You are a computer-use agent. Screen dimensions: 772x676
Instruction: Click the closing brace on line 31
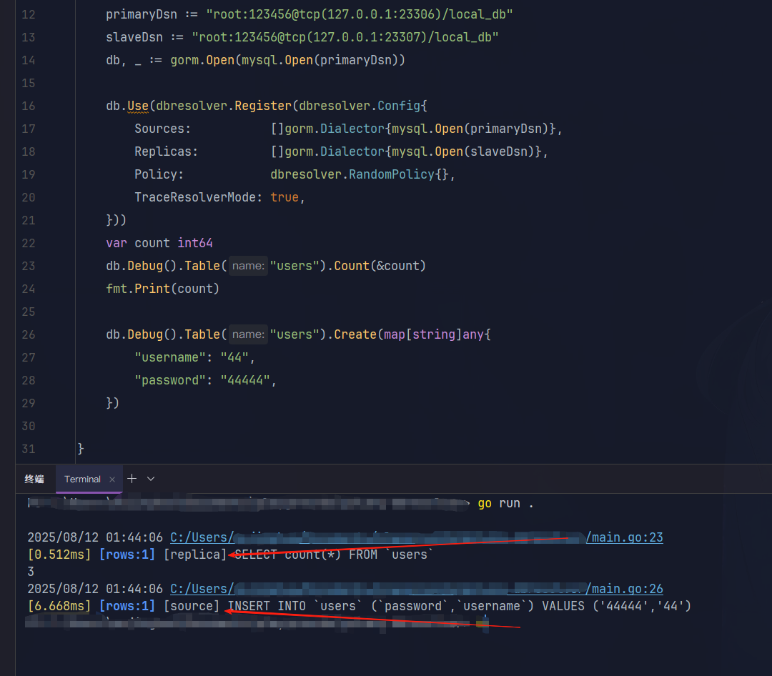(81, 449)
